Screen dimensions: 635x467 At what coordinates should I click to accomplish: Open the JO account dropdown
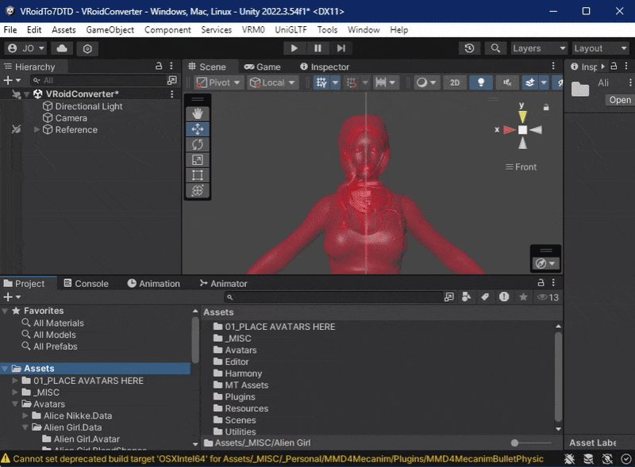point(26,48)
